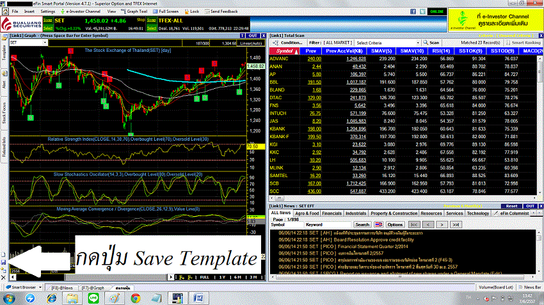
Task: Click the Thai flag language icon in News panel
Action: pyautogui.click(x=378, y=224)
